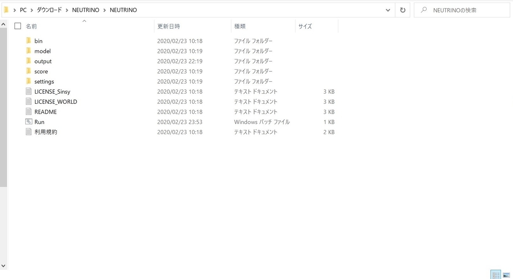Select the Run file name
Screen dimensions: 513x279
click(39, 122)
